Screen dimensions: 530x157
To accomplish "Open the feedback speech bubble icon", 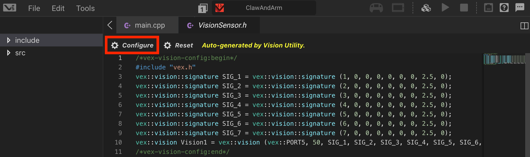I will [x=520, y=7].
